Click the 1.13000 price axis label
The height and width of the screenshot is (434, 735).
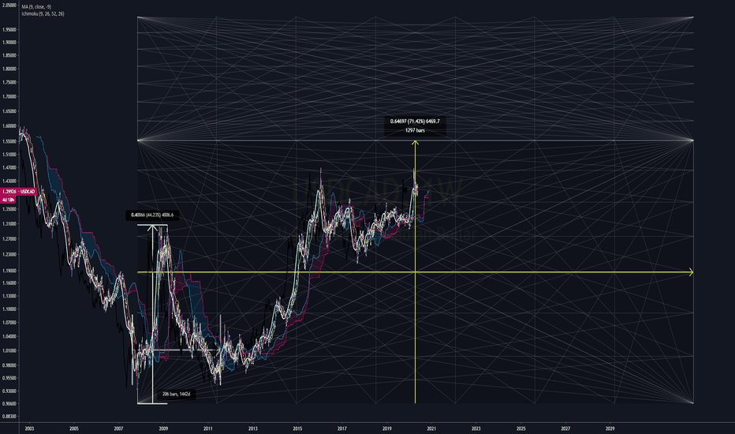click(9, 296)
